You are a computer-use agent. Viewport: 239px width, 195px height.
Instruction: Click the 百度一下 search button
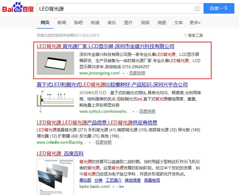(219, 8)
